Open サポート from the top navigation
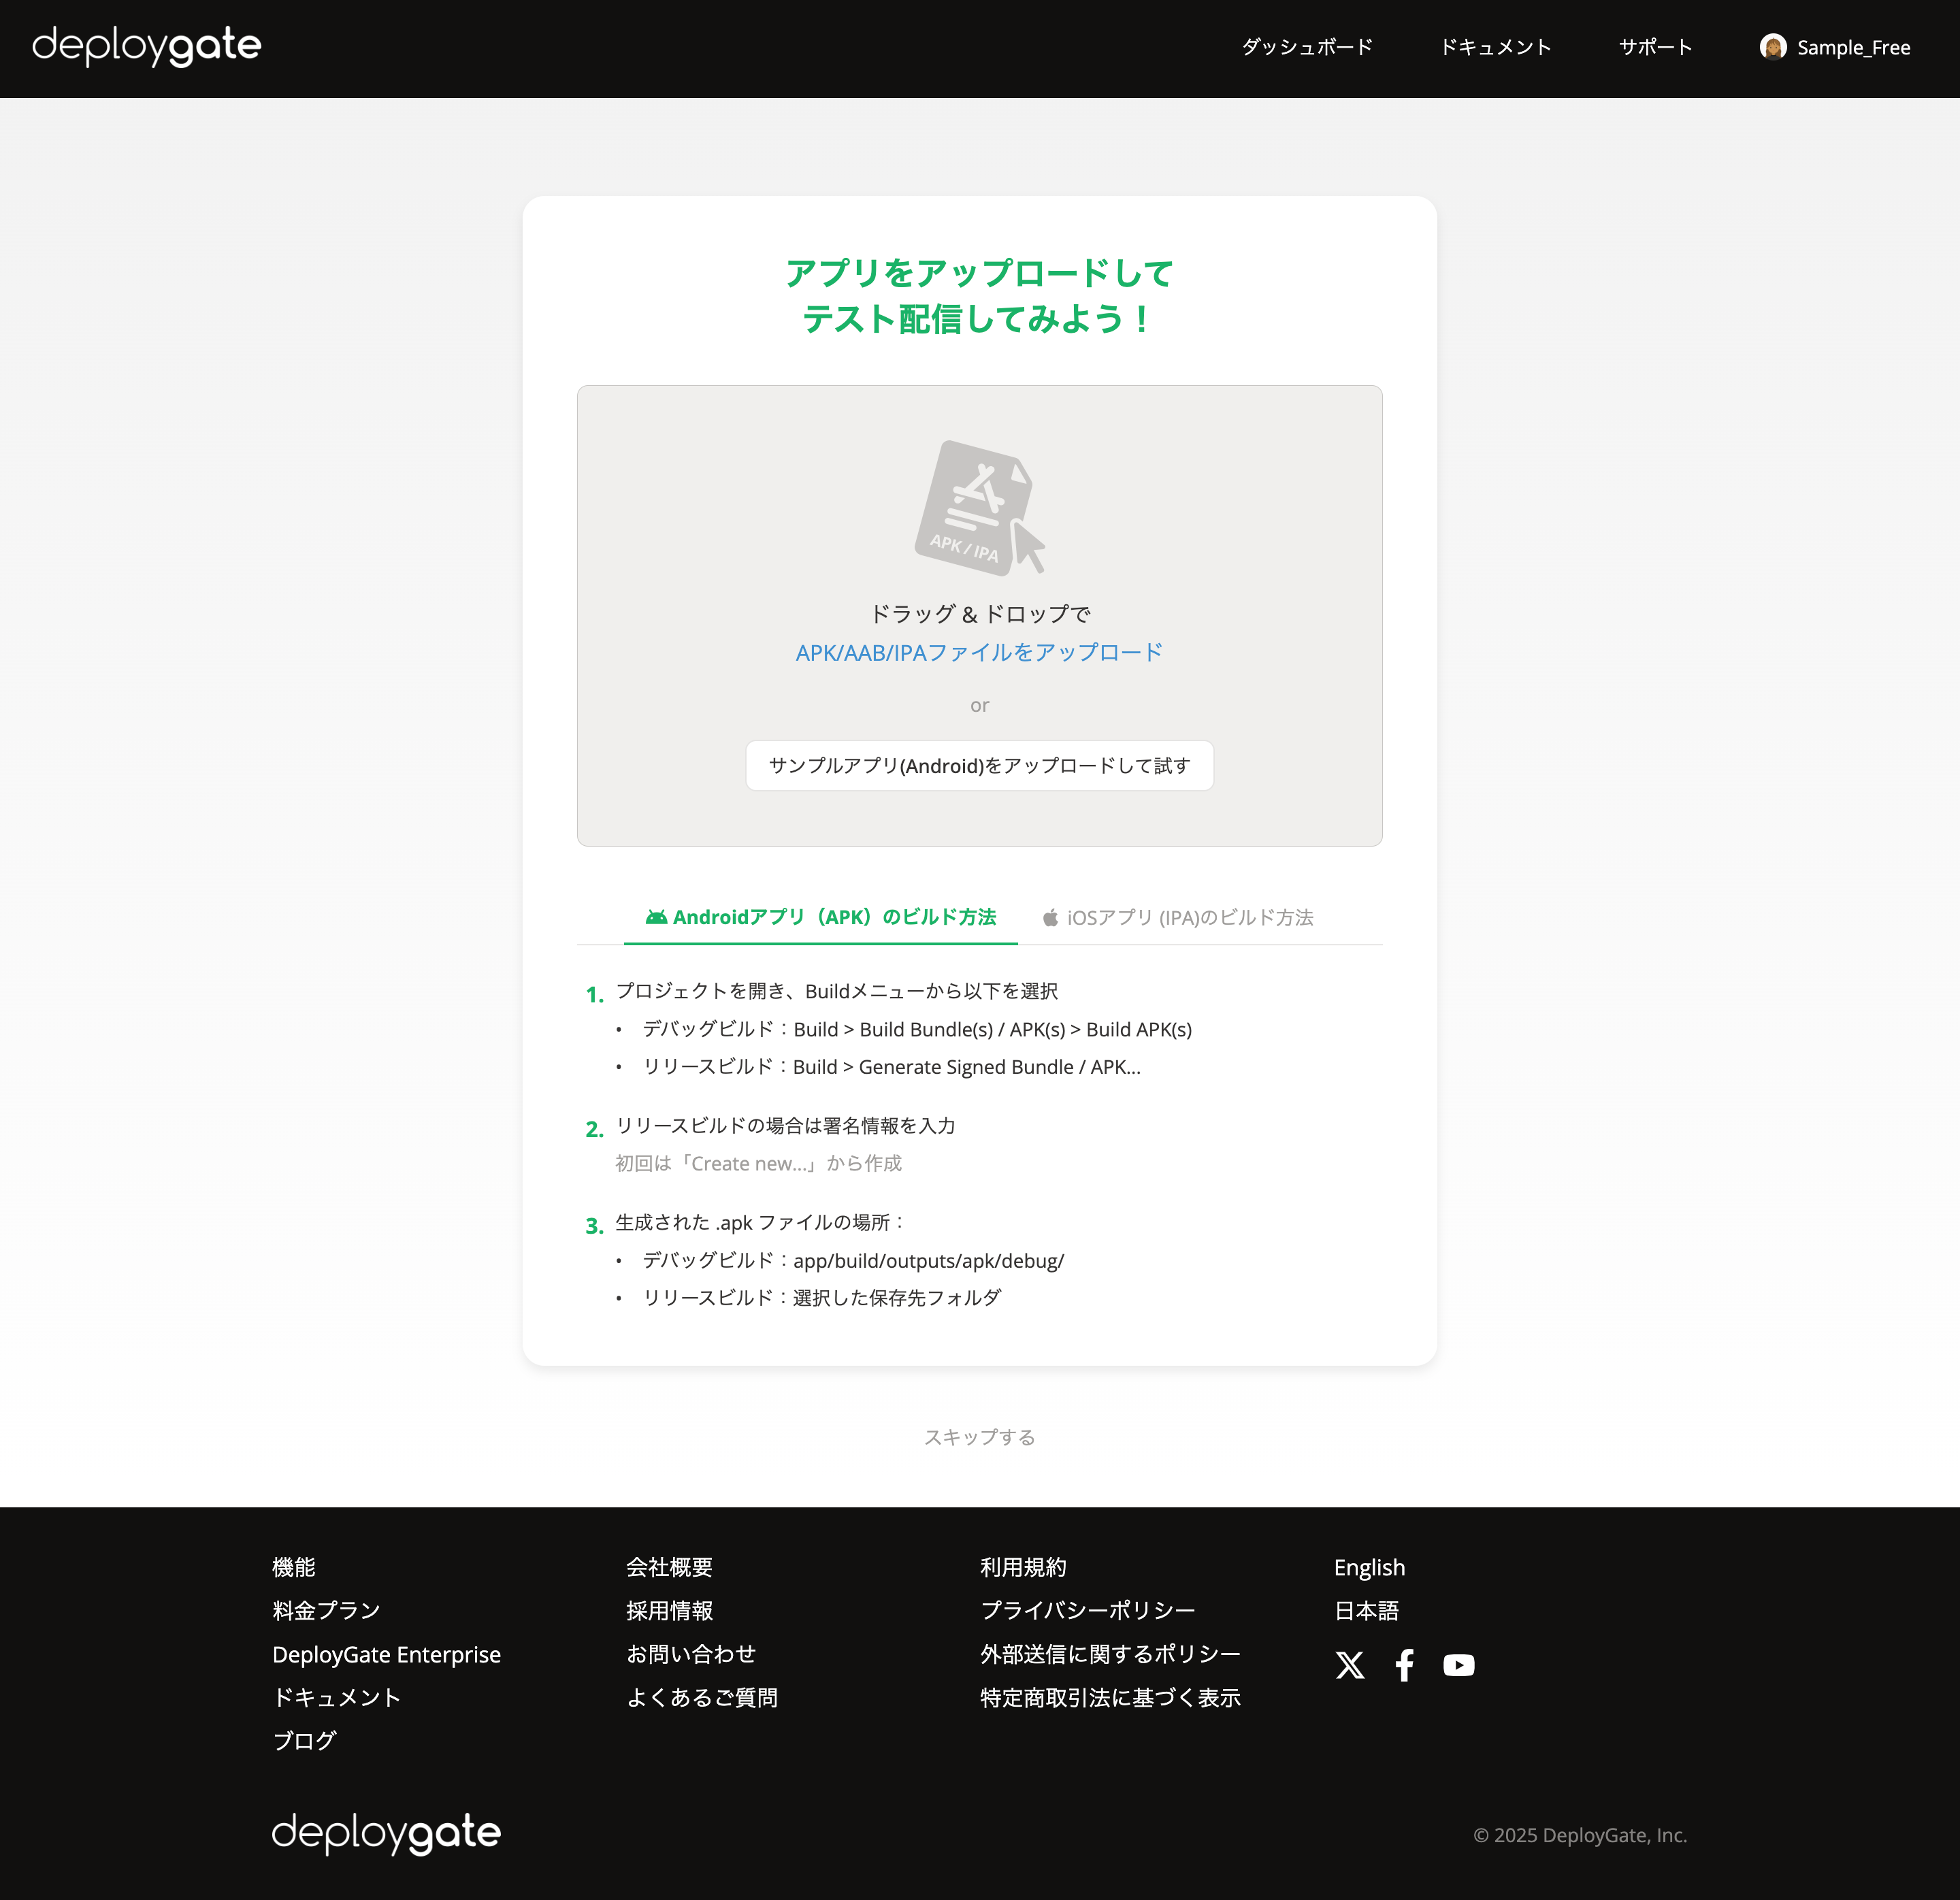Image resolution: width=1960 pixels, height=1900 pixels. click(x=1655, y=47)
